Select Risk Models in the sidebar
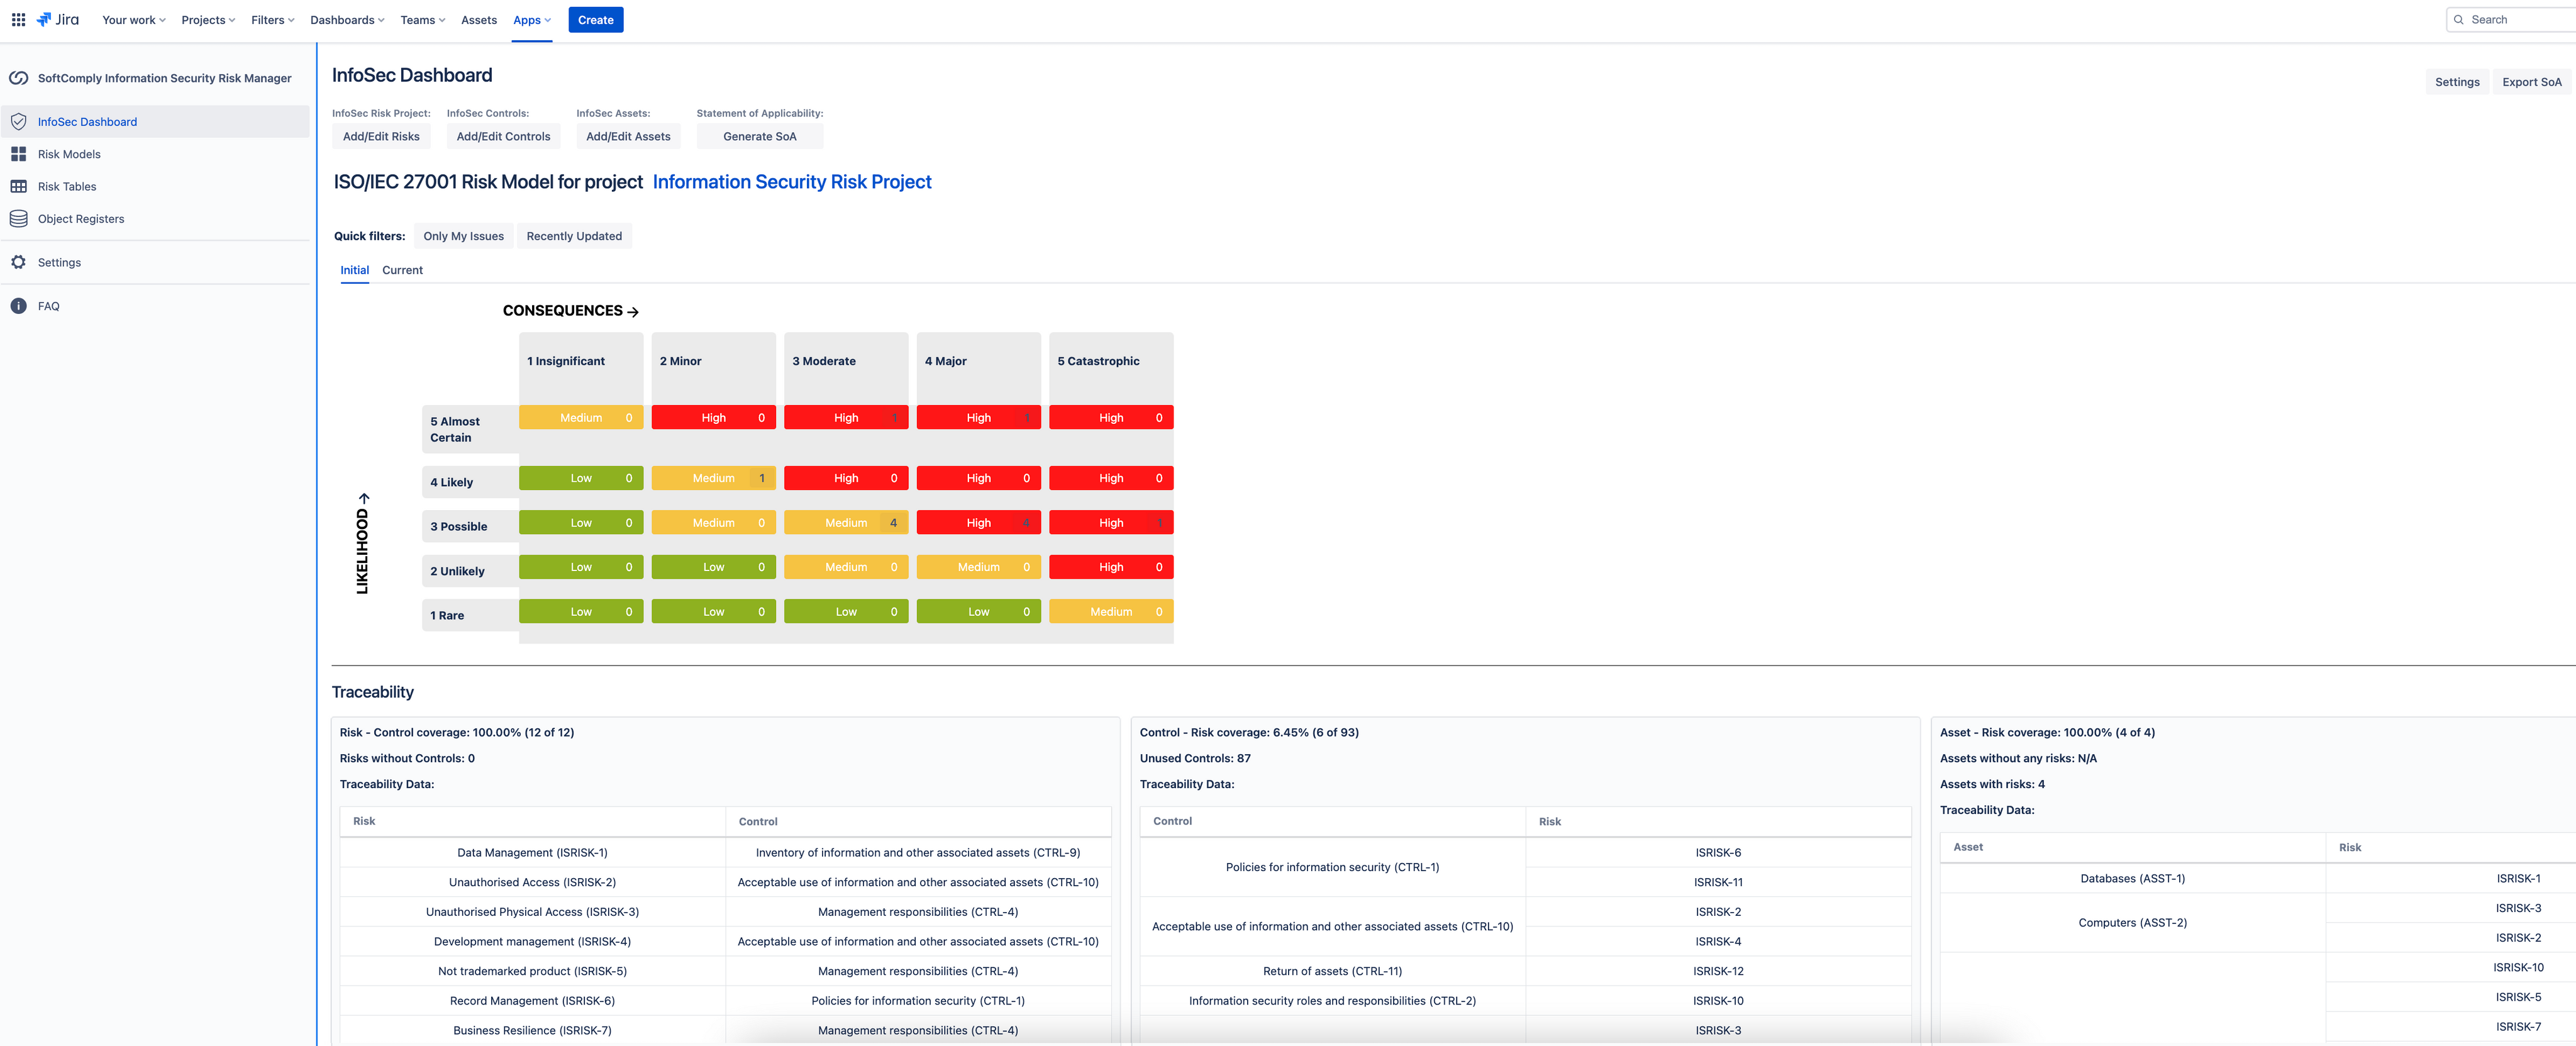The image size is (2576, 1046). [x=69, y=154]
